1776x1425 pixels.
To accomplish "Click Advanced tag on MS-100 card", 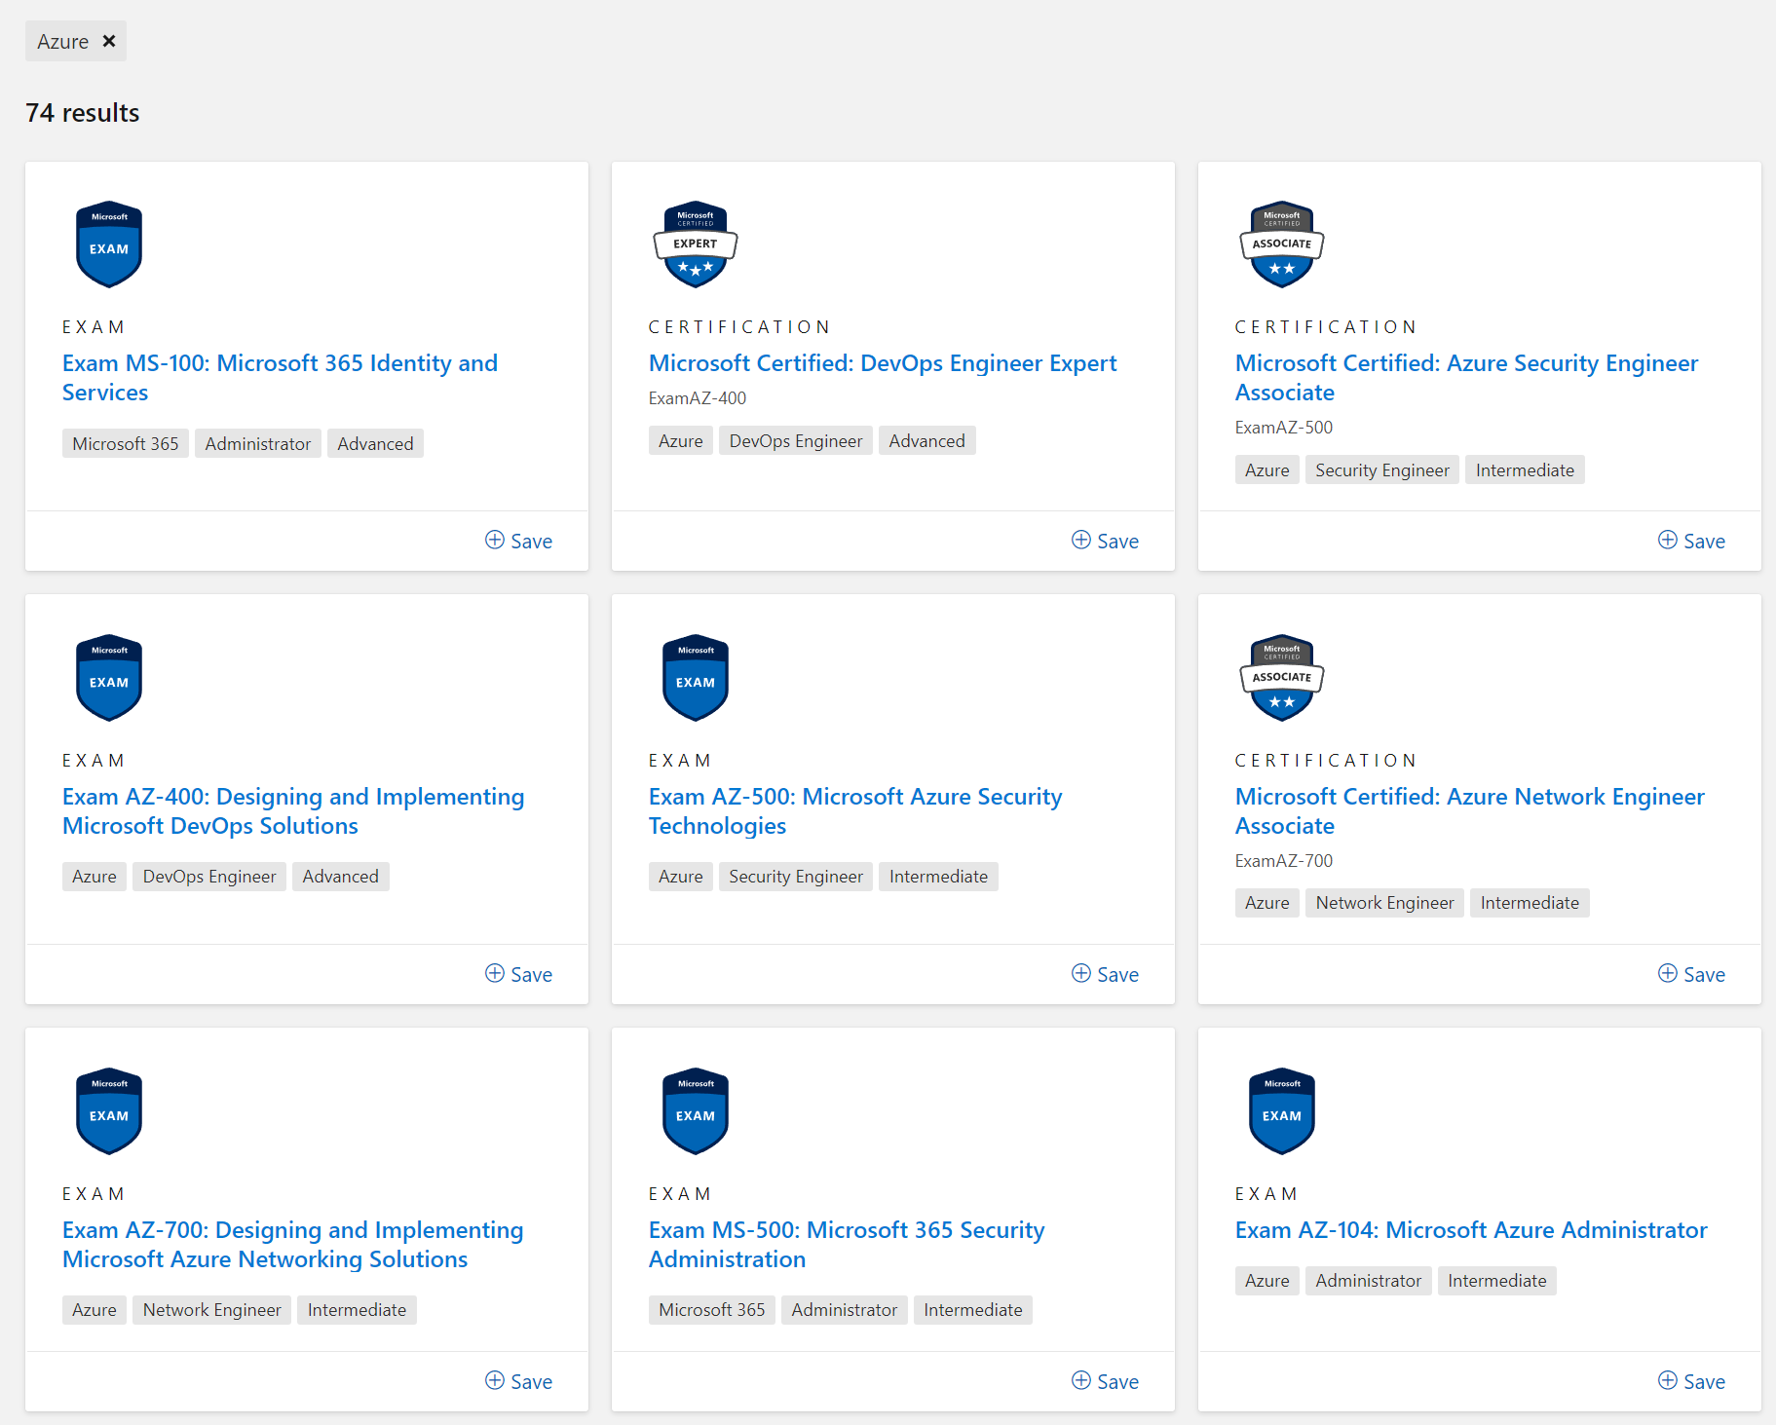I will (375, 443).
